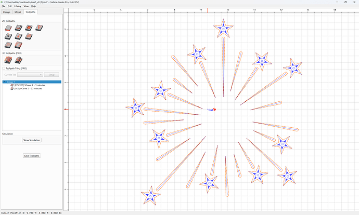Image resolution: width=359 pixels, height=215 pixels.
Task: Click the icon beside the [POCKET] VCarve 2 toolpath
Action: click(12, 85)
